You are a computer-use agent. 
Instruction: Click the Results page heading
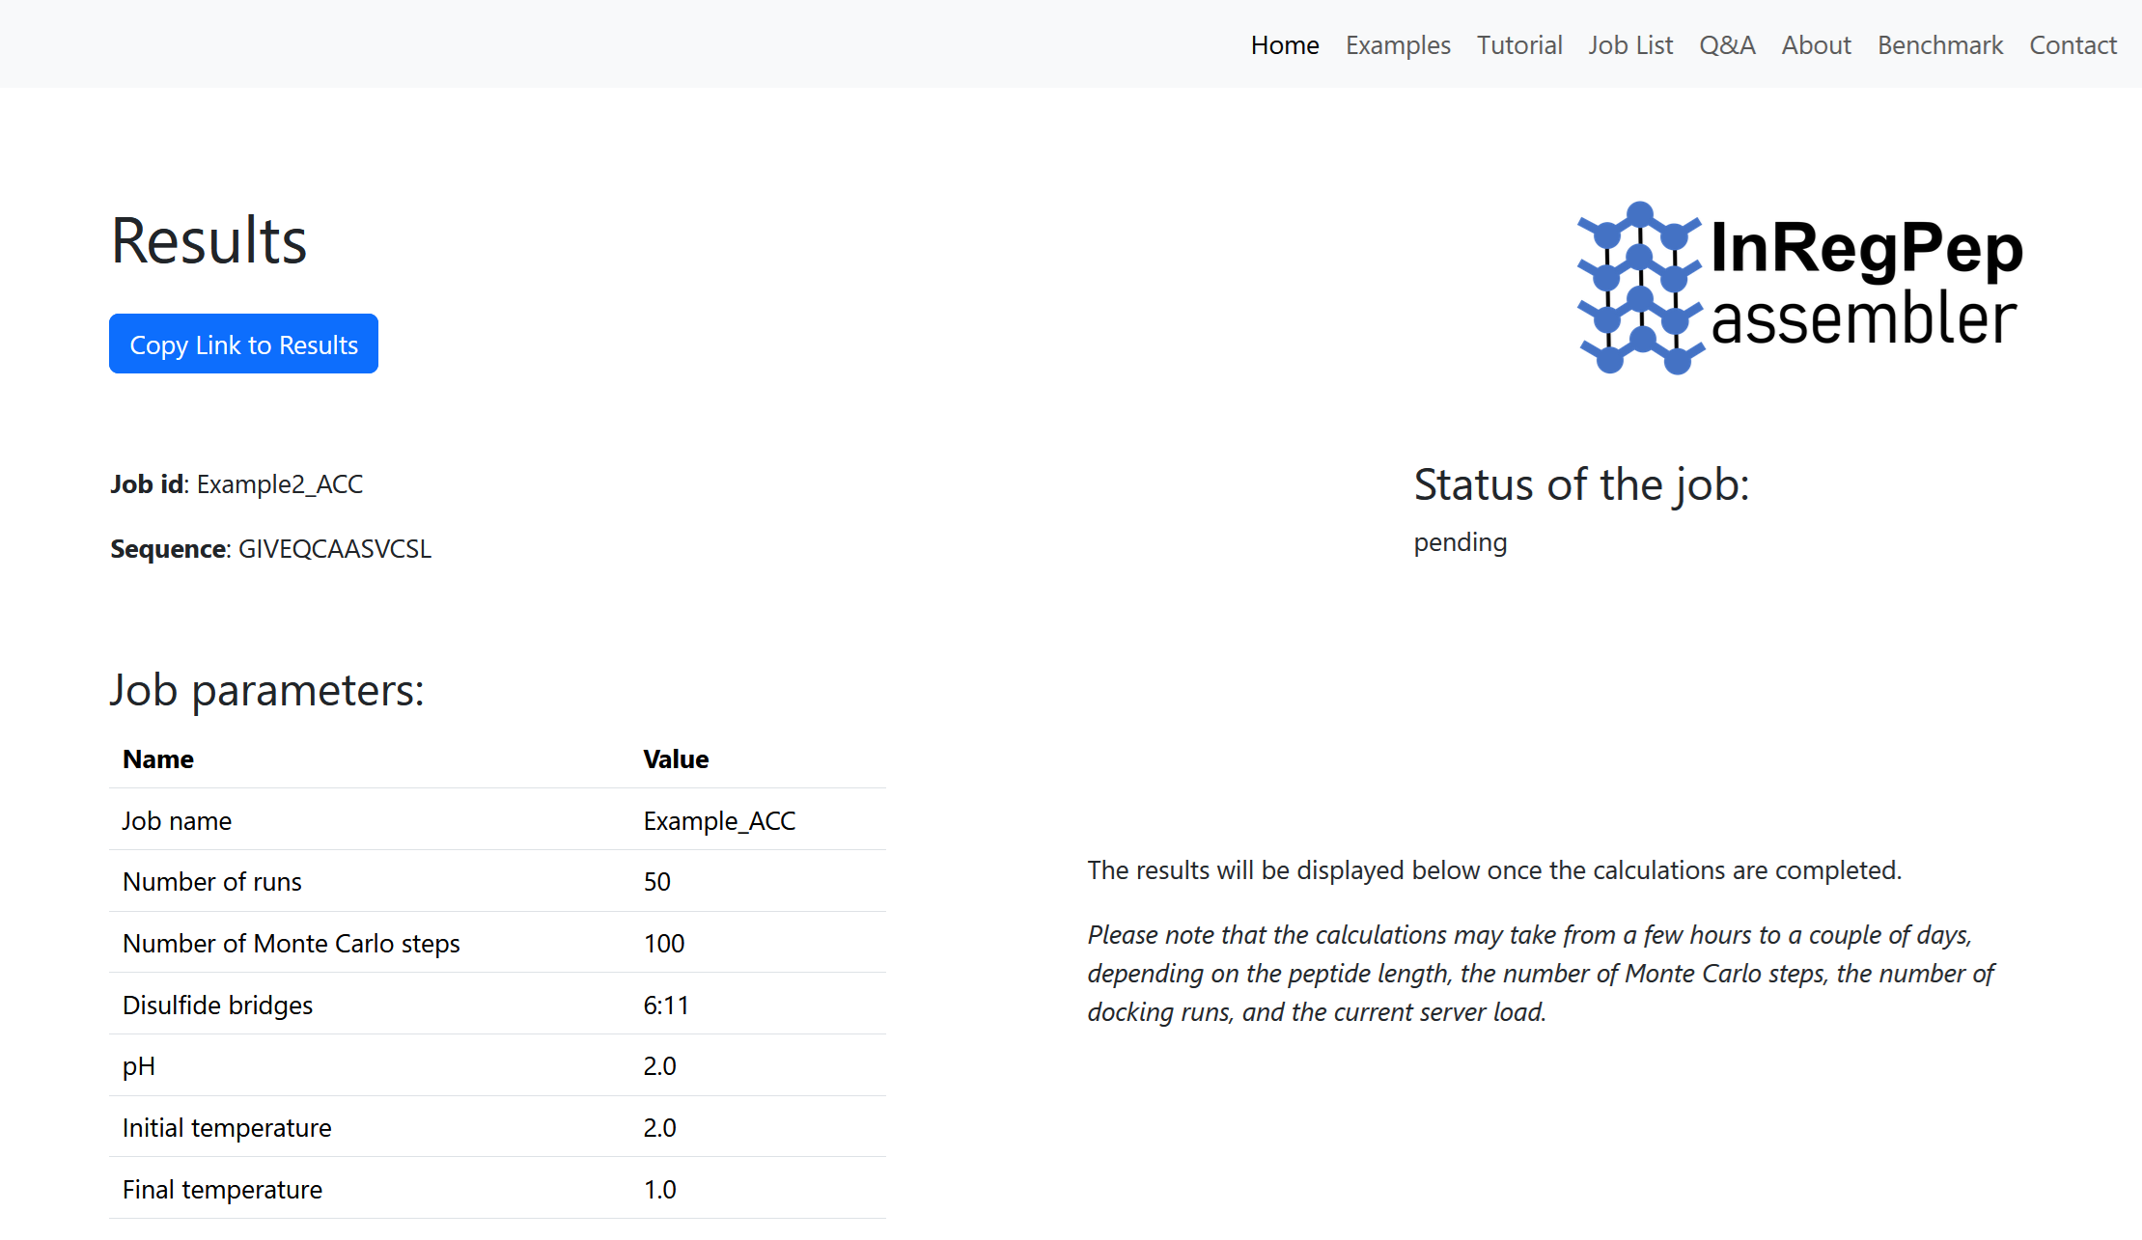pos(209,241)
